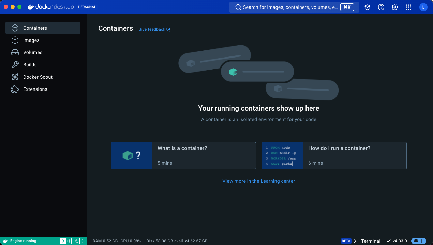Open the Terminal from the status bar

pos(367,241)
